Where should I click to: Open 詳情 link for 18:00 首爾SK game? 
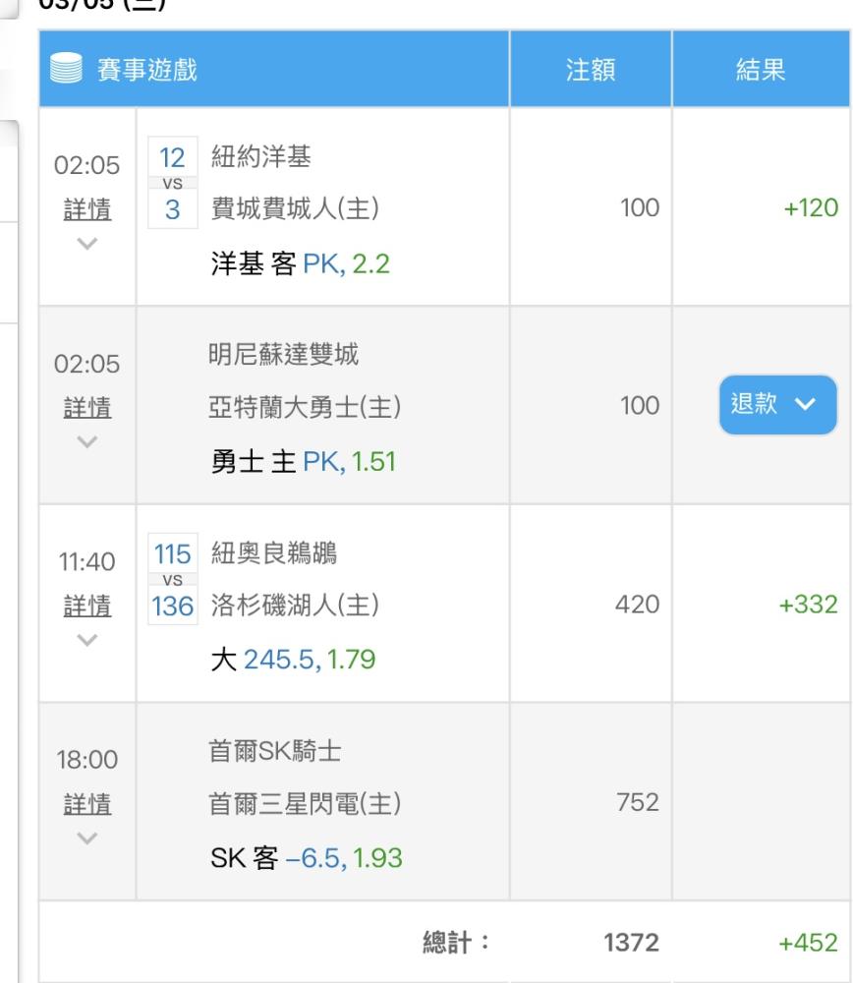tap(87, 804)
